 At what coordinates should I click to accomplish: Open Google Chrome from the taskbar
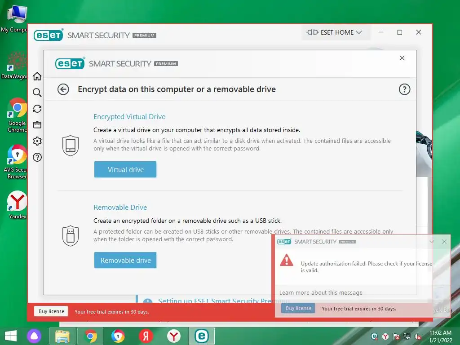(90, 336)
